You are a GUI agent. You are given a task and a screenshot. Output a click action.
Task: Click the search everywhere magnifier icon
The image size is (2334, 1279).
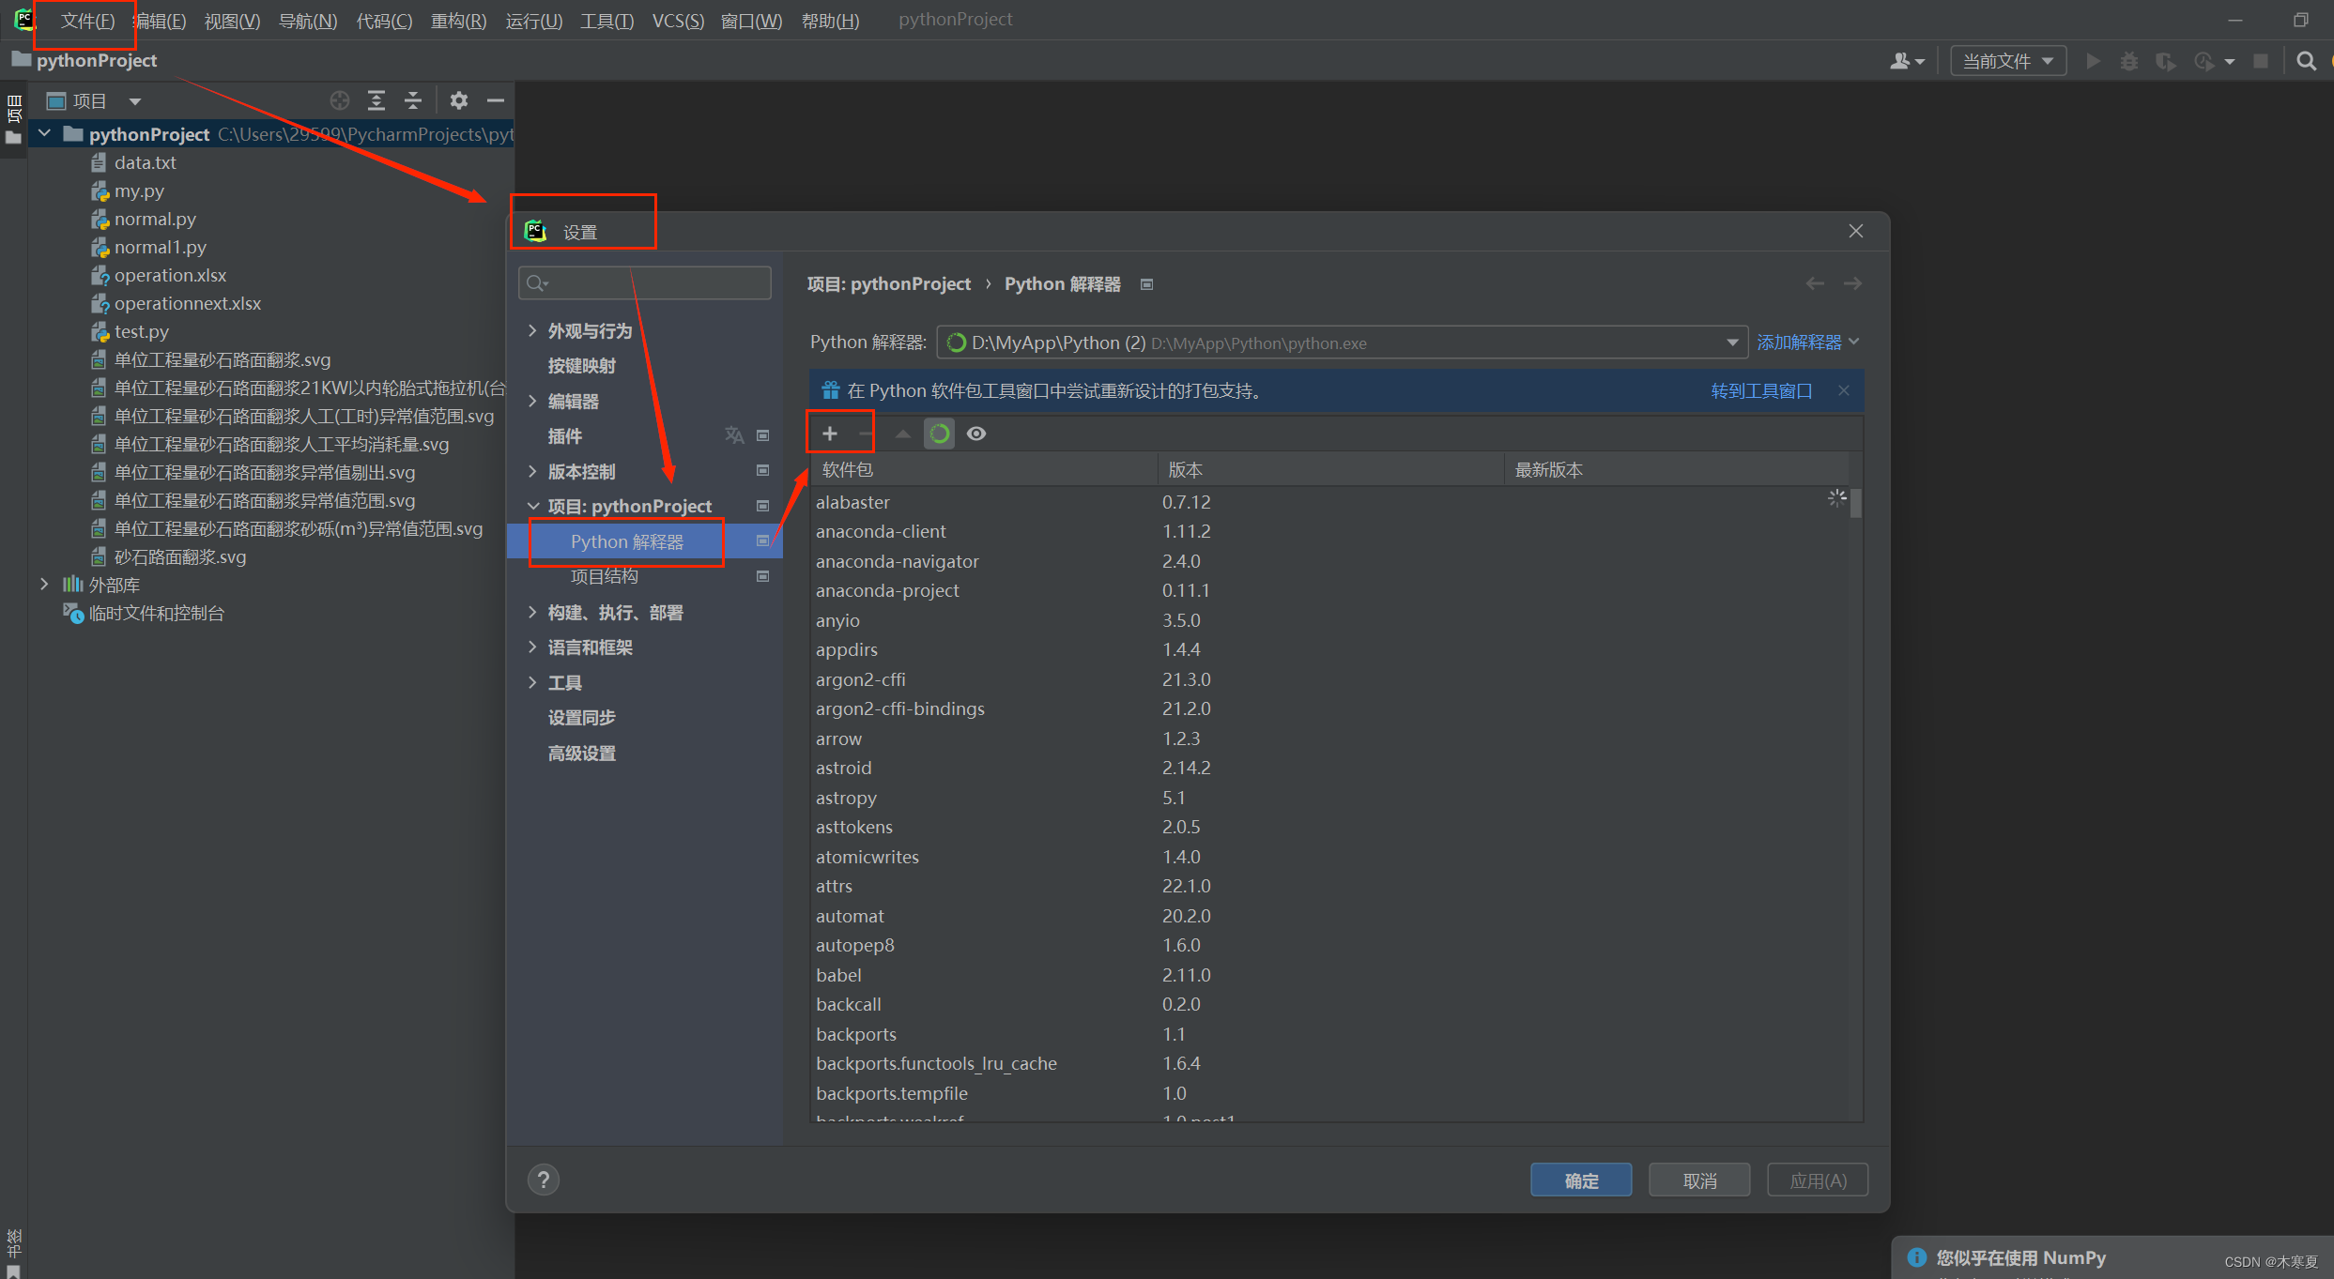2306,61
